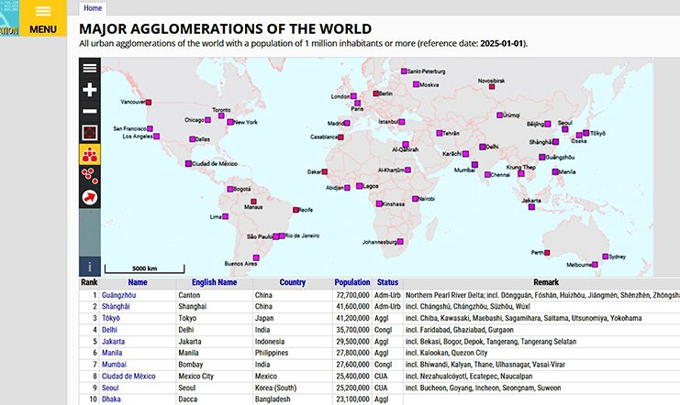The image size is (680, 405).
Task: Click the red clustered circles icon
Action: tap(90, 175)
